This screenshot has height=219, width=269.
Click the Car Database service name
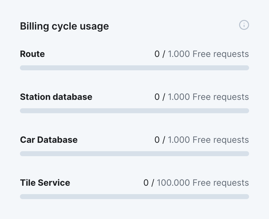(x=49, y=140)
